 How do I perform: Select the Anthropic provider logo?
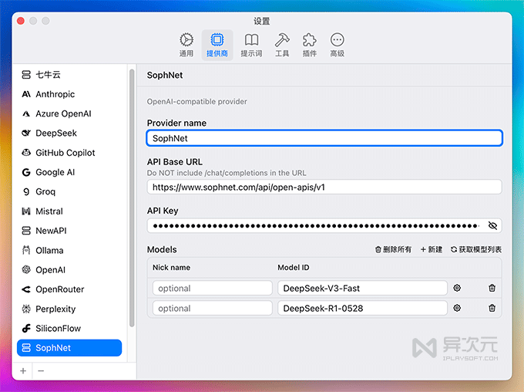click(26, 94)
